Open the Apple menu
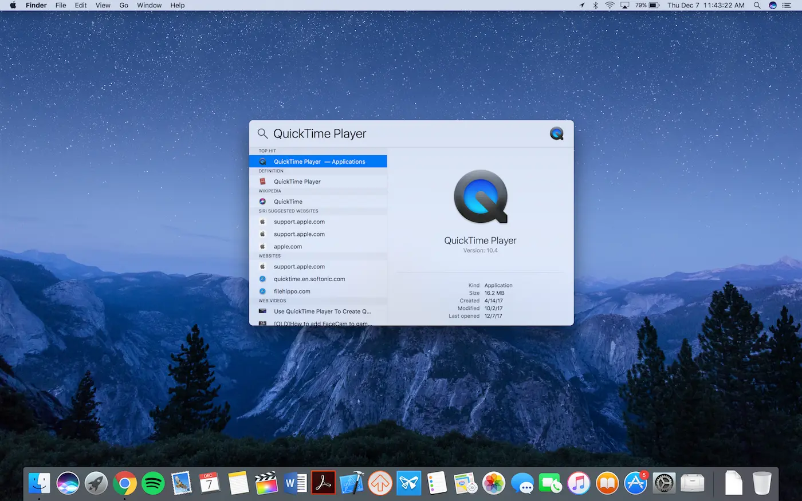Viewport: 802px width, 501px height. [13, 5]
